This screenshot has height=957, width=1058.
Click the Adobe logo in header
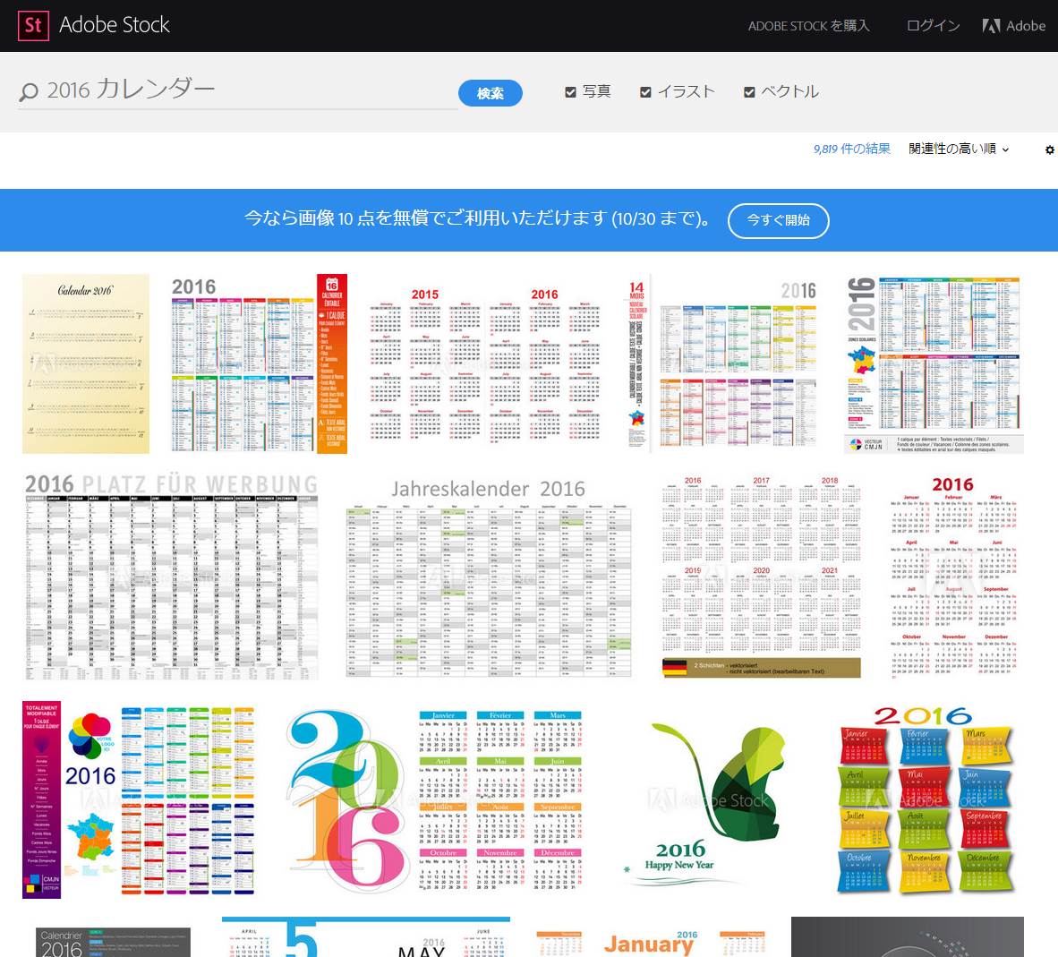click(x=1013, y=26)
